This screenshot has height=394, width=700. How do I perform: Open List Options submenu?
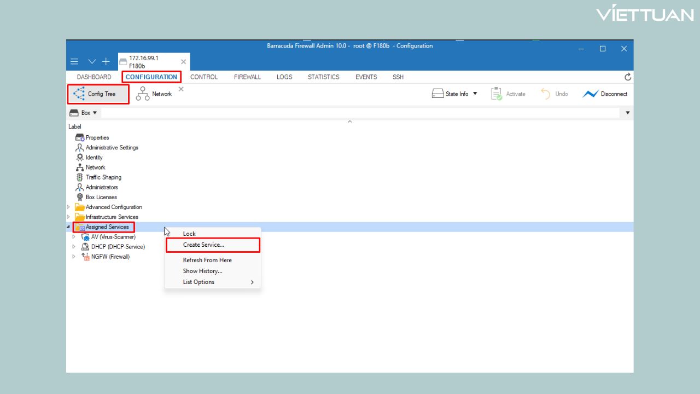coord(199,282)
